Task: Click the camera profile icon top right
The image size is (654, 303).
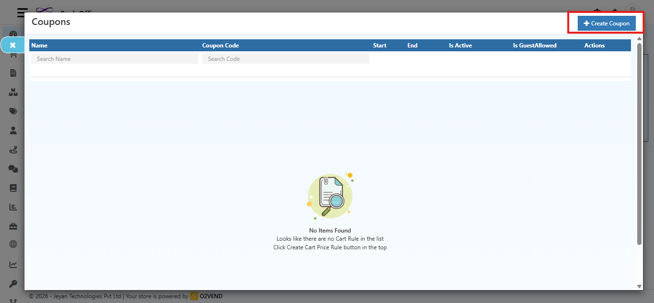Action: pyautogui.click(x=632, y=10)
